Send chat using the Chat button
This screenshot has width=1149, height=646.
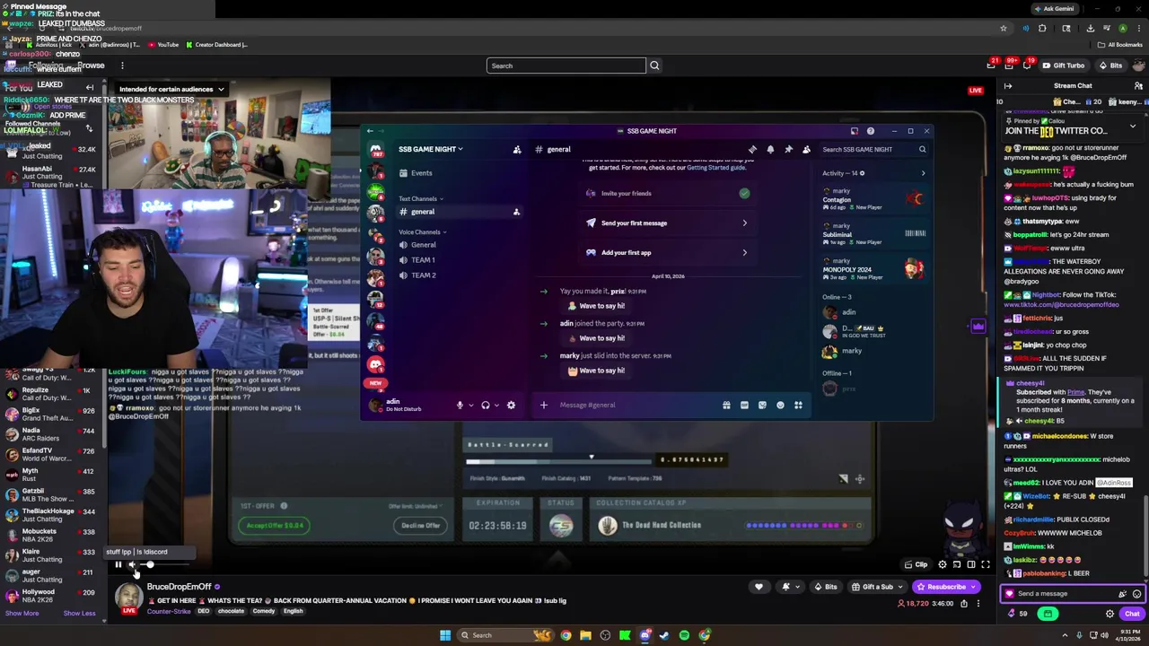coord(1131,614)
